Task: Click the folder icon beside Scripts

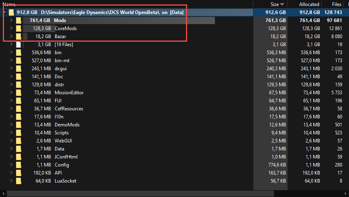Action: [19, 133]
